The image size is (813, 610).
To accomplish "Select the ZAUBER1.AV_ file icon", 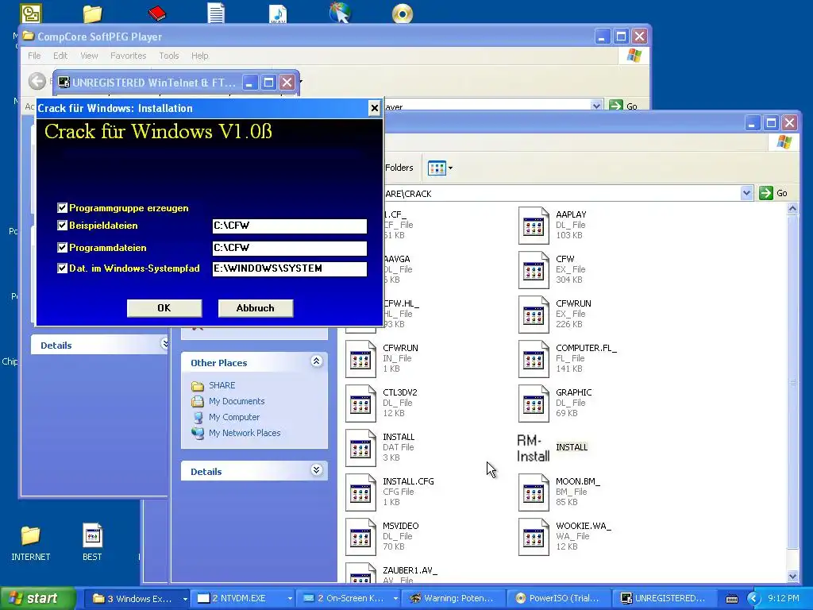I will (361, 573).
